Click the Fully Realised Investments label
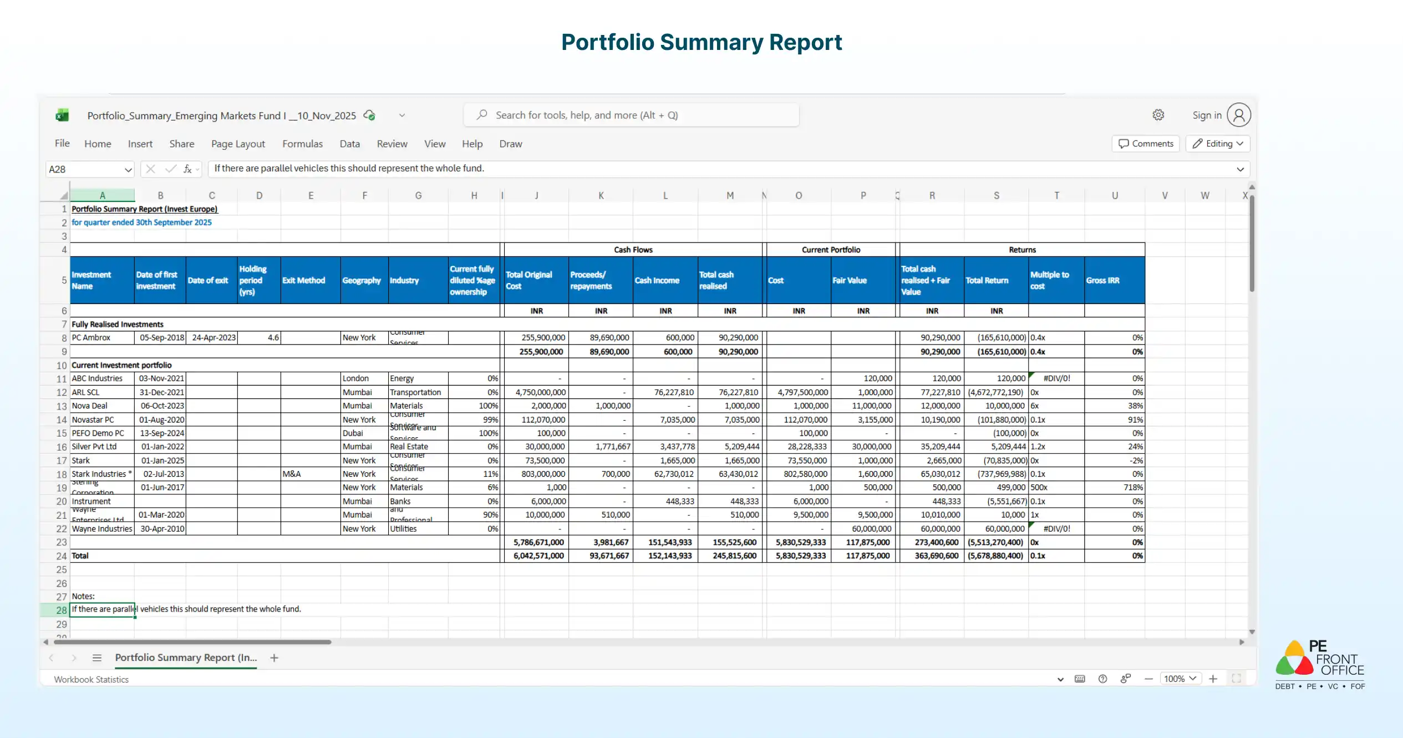This screenshot has width=1403, height=738. [118, 325]
